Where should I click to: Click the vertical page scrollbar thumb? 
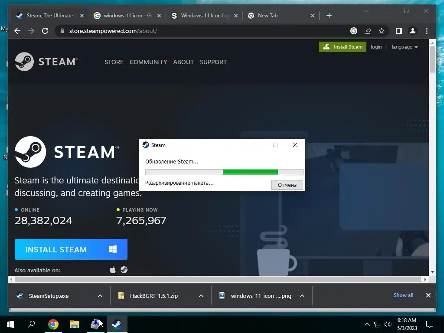(432, 59)
